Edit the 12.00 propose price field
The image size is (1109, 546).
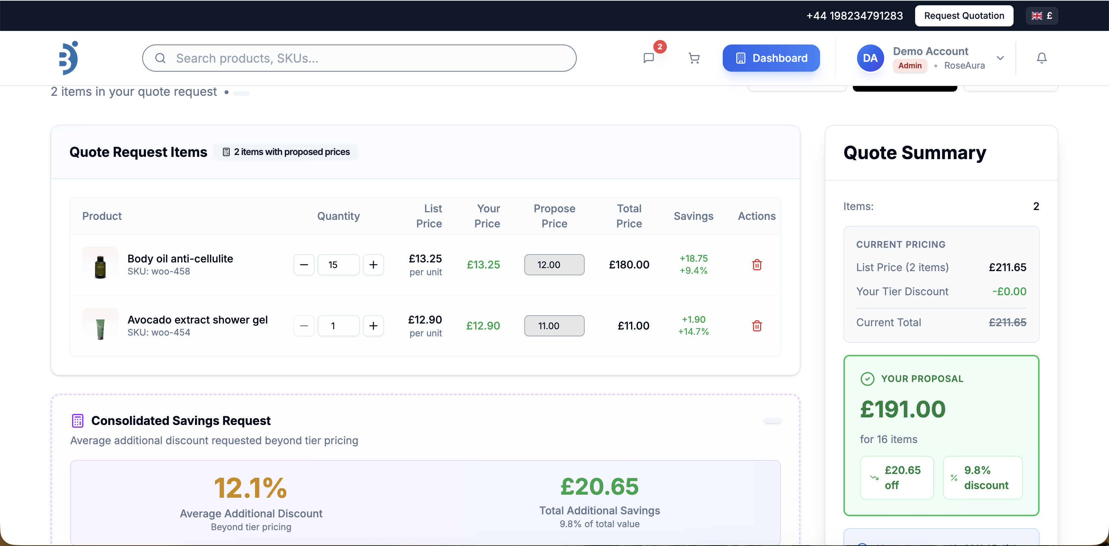[x=554, y=265]
